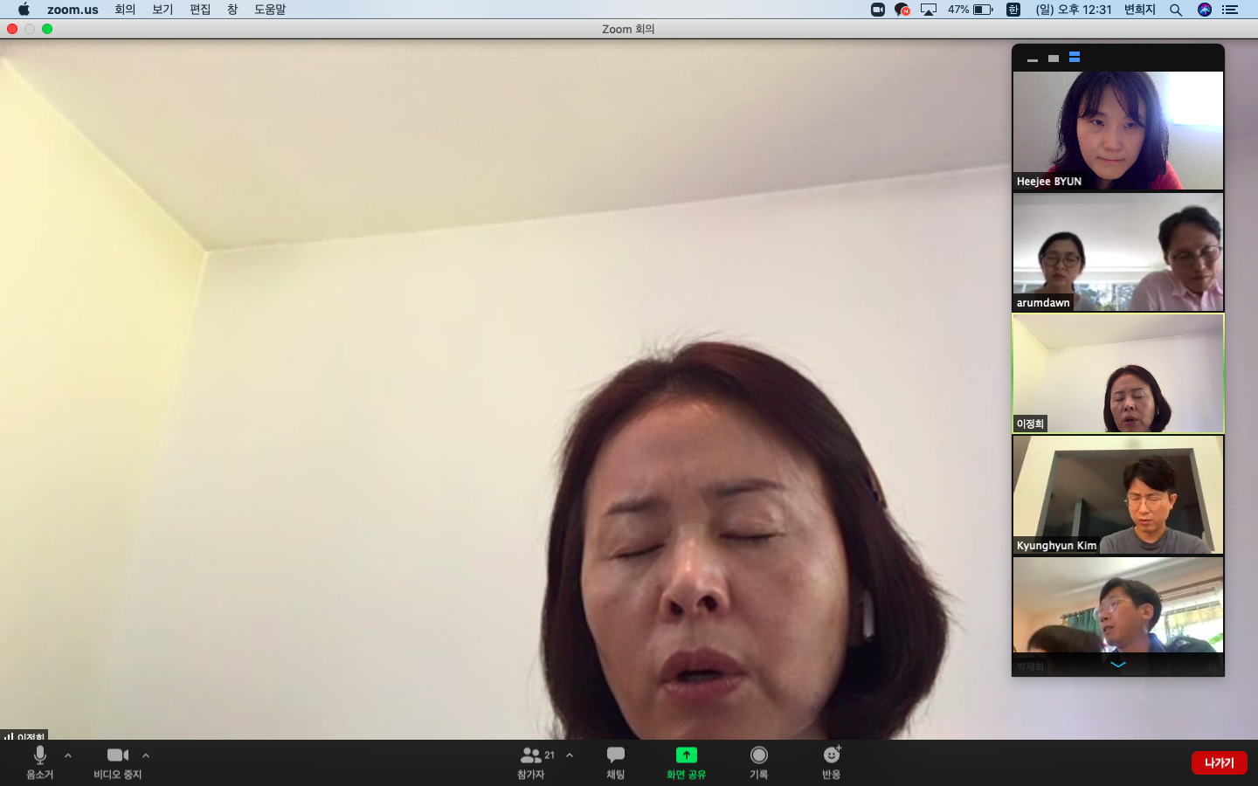Open the chat panel (채팅)
Viewport: 1258px width, 786px height.
[x=616, y=762]
